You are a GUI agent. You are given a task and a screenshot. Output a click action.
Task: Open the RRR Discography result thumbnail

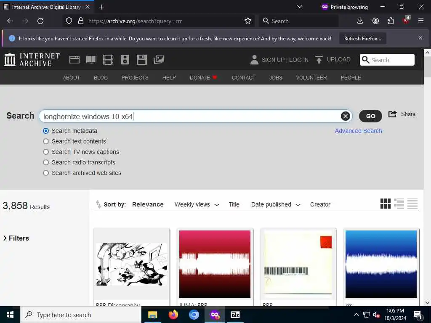132,264
